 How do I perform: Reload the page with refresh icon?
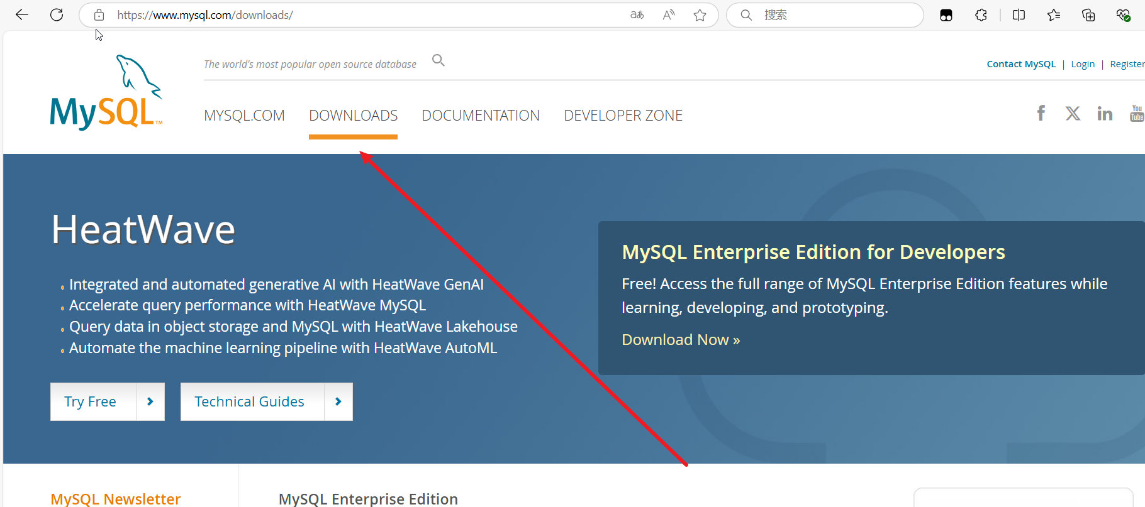click(x=57, y=14)
